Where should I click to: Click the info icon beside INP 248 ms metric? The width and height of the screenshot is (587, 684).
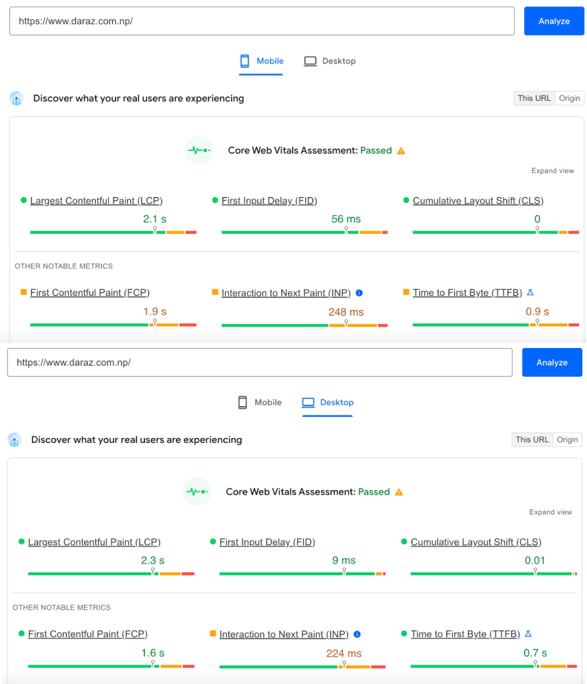click(359, 293)
